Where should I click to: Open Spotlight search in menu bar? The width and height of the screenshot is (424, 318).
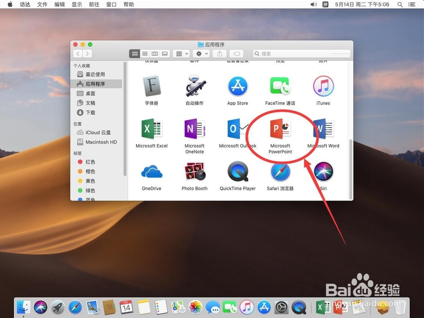(400, 4)
